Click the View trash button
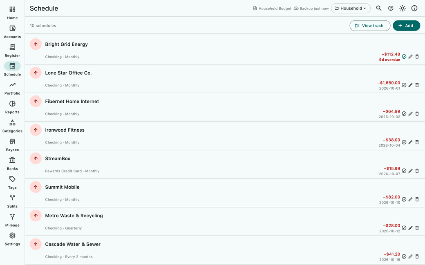The image size is (425, 265). [370, 26]
